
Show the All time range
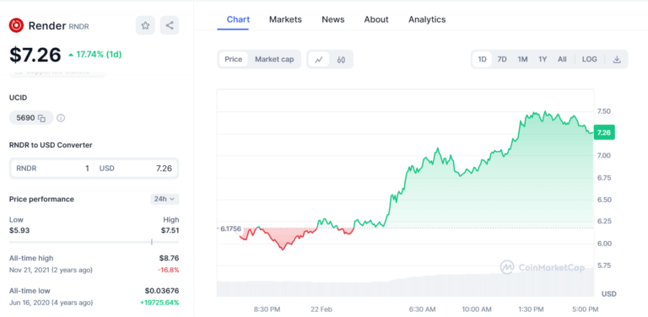(x=562, y=59)
